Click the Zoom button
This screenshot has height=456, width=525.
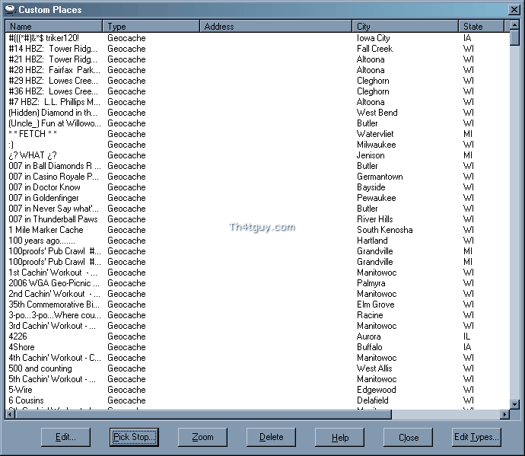tap(202, 437)
